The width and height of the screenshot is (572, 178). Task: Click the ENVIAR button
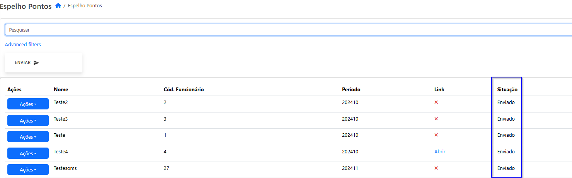[44, 62]
